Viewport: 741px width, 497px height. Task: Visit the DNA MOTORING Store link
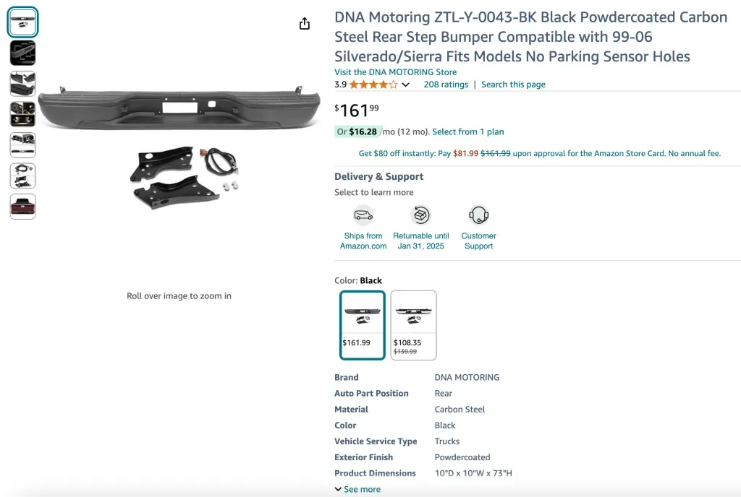395,72
